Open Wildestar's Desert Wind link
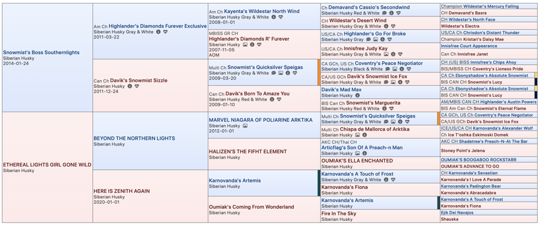Viewport: 540px width, 225px height. 358,20
